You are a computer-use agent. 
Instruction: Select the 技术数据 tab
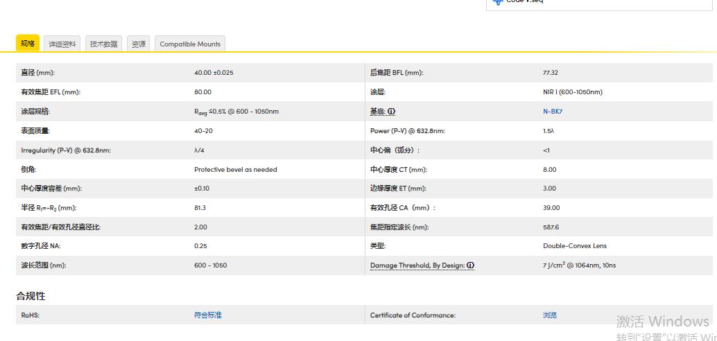(x=104, y=44)
